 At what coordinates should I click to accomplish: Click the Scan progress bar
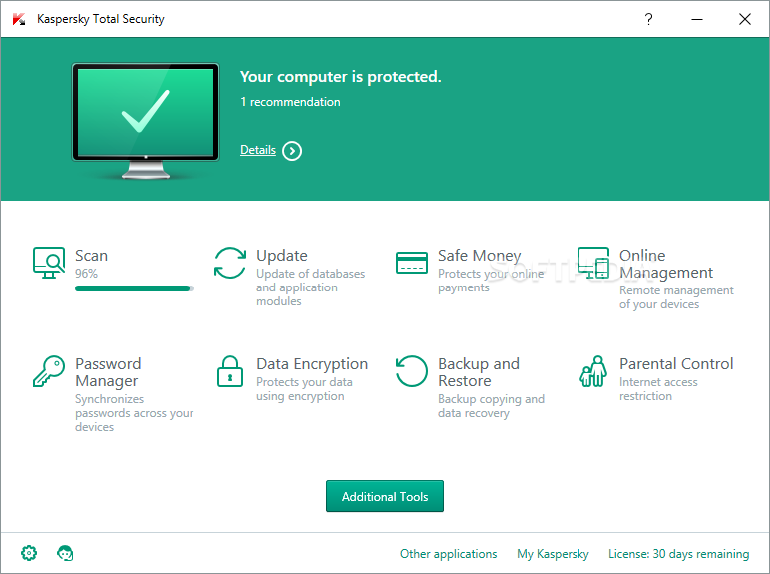[135, 288]
